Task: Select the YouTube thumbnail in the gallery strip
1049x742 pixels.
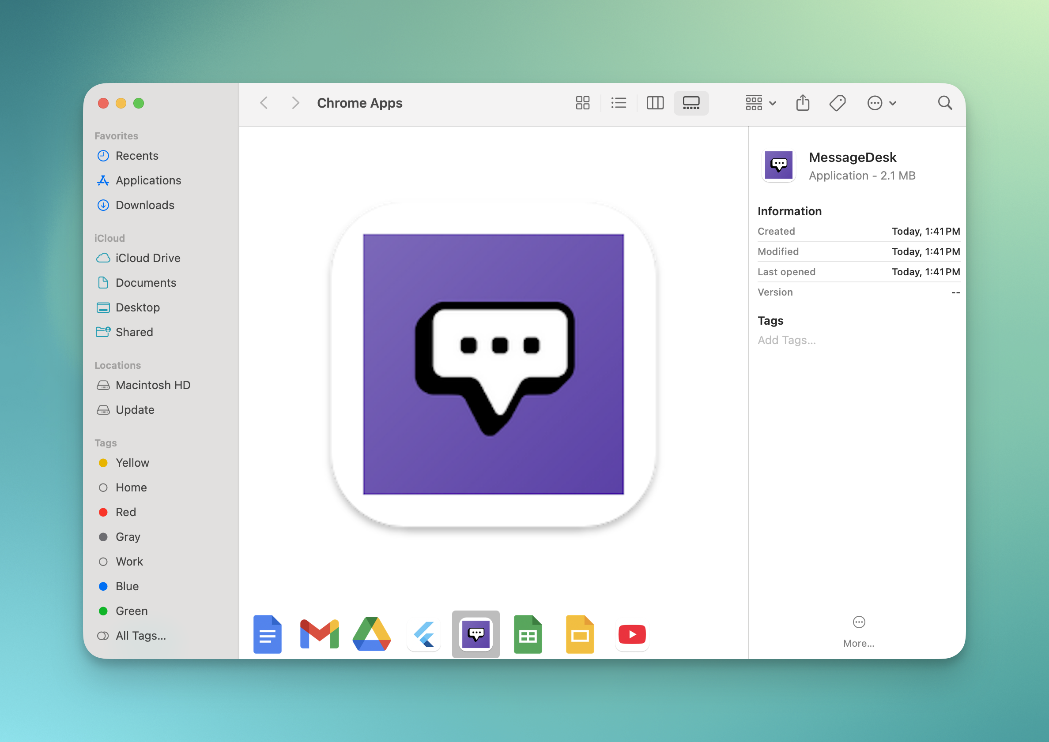Action: coord(632,634)
